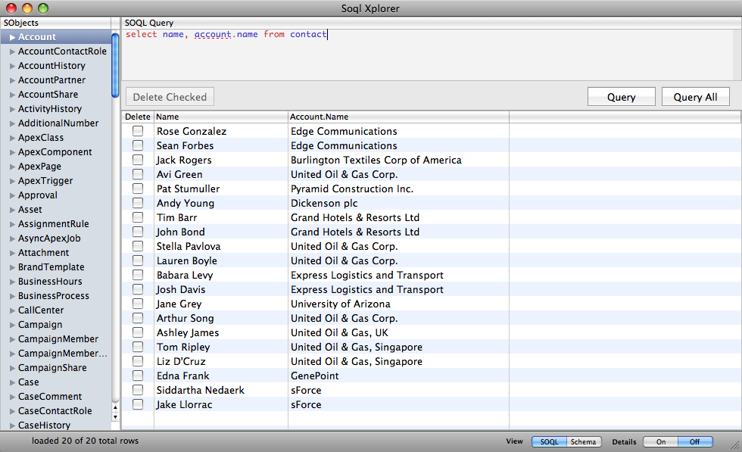The height and width of the screenshot is (452, 742).
Task: Expand the Case disclosure triangle
Action: coord(12,382)
